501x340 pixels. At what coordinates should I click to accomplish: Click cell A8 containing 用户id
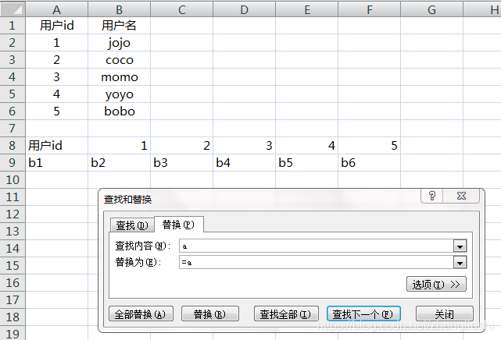pos(56,146)
